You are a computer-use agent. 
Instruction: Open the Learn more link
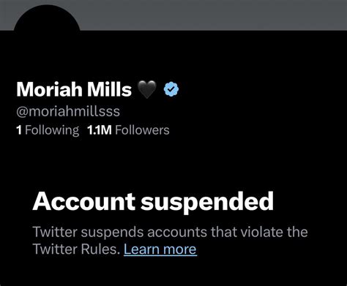[160, 249]
